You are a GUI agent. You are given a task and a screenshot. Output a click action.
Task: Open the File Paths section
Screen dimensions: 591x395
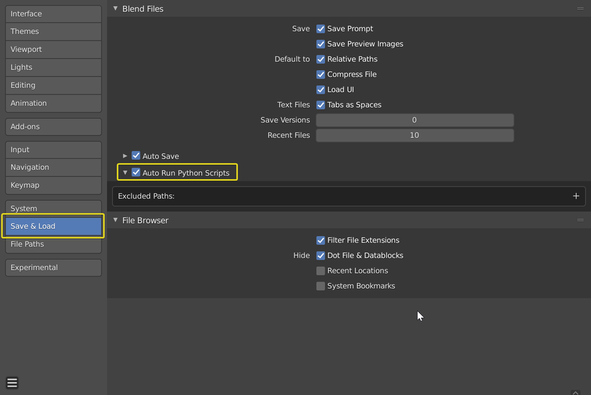tap(53, 244)
